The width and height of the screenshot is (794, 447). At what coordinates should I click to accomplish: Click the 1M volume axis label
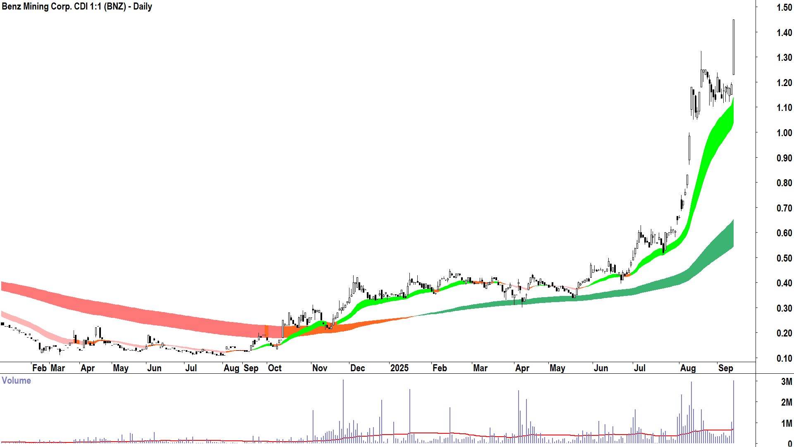coord(787,423)
